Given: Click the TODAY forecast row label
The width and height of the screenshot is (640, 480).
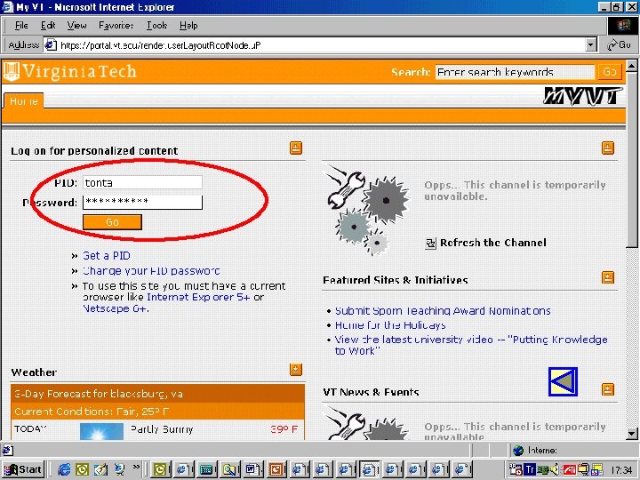Looking at the screenshot, I should tap(30, 429).
